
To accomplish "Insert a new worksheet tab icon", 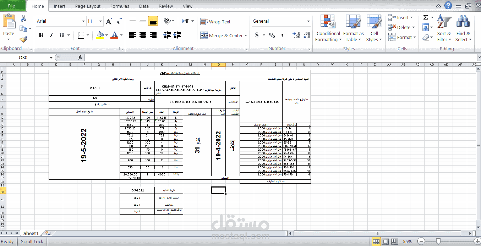I will [48, 233].
